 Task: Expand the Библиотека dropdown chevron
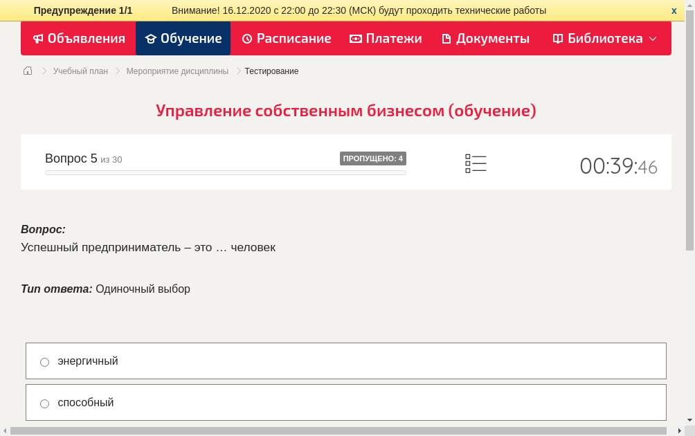[653, 40]
